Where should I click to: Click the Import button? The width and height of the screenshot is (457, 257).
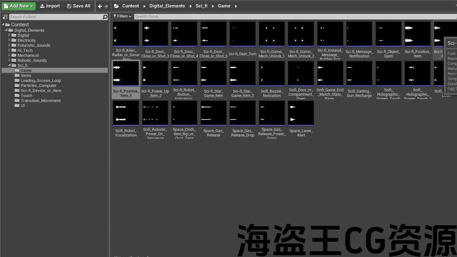[50, 6]
